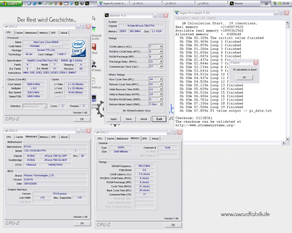The image size is (292, 233).
Task: Open the red tool desktop icon
Action: (x=94, y=47)
